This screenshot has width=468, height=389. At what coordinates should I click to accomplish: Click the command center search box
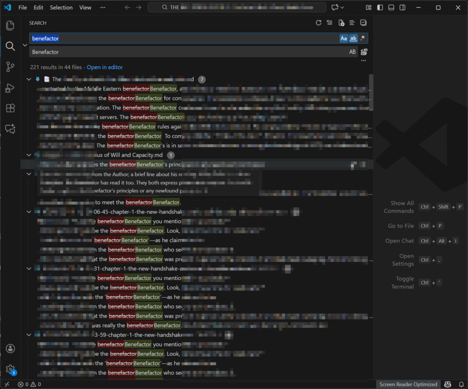(x=237, y=7)
